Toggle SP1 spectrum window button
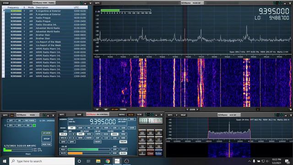The width and height of the screenshot is (293, 165). (11, 125)
